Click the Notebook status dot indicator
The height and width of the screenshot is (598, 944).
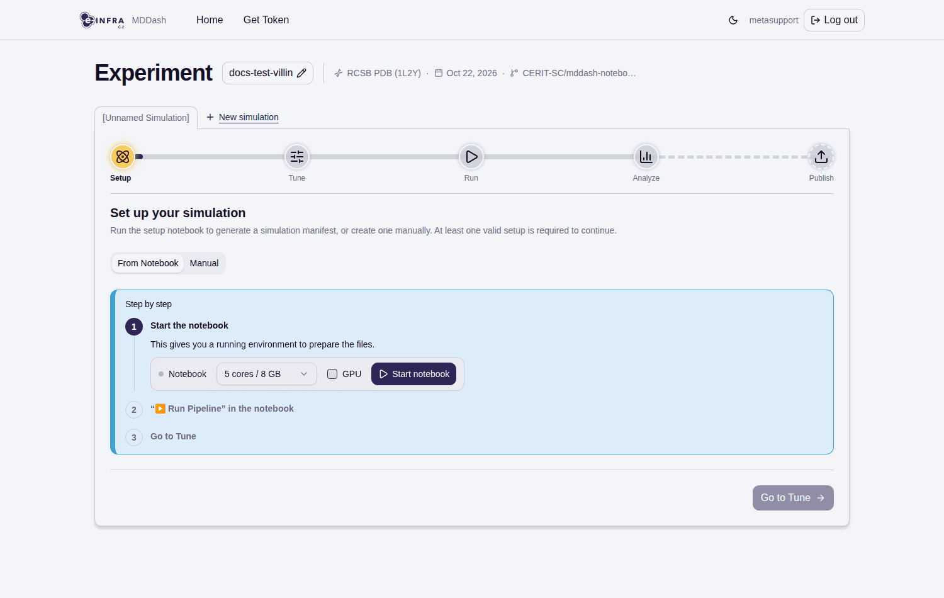click(x=161, y=374)
